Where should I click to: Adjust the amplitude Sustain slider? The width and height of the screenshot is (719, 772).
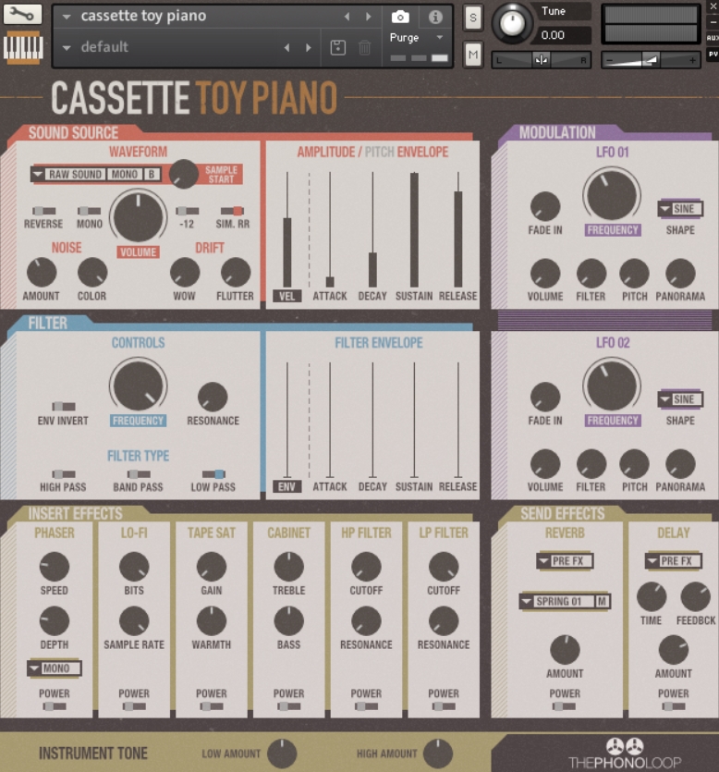[x=414, y=230]
